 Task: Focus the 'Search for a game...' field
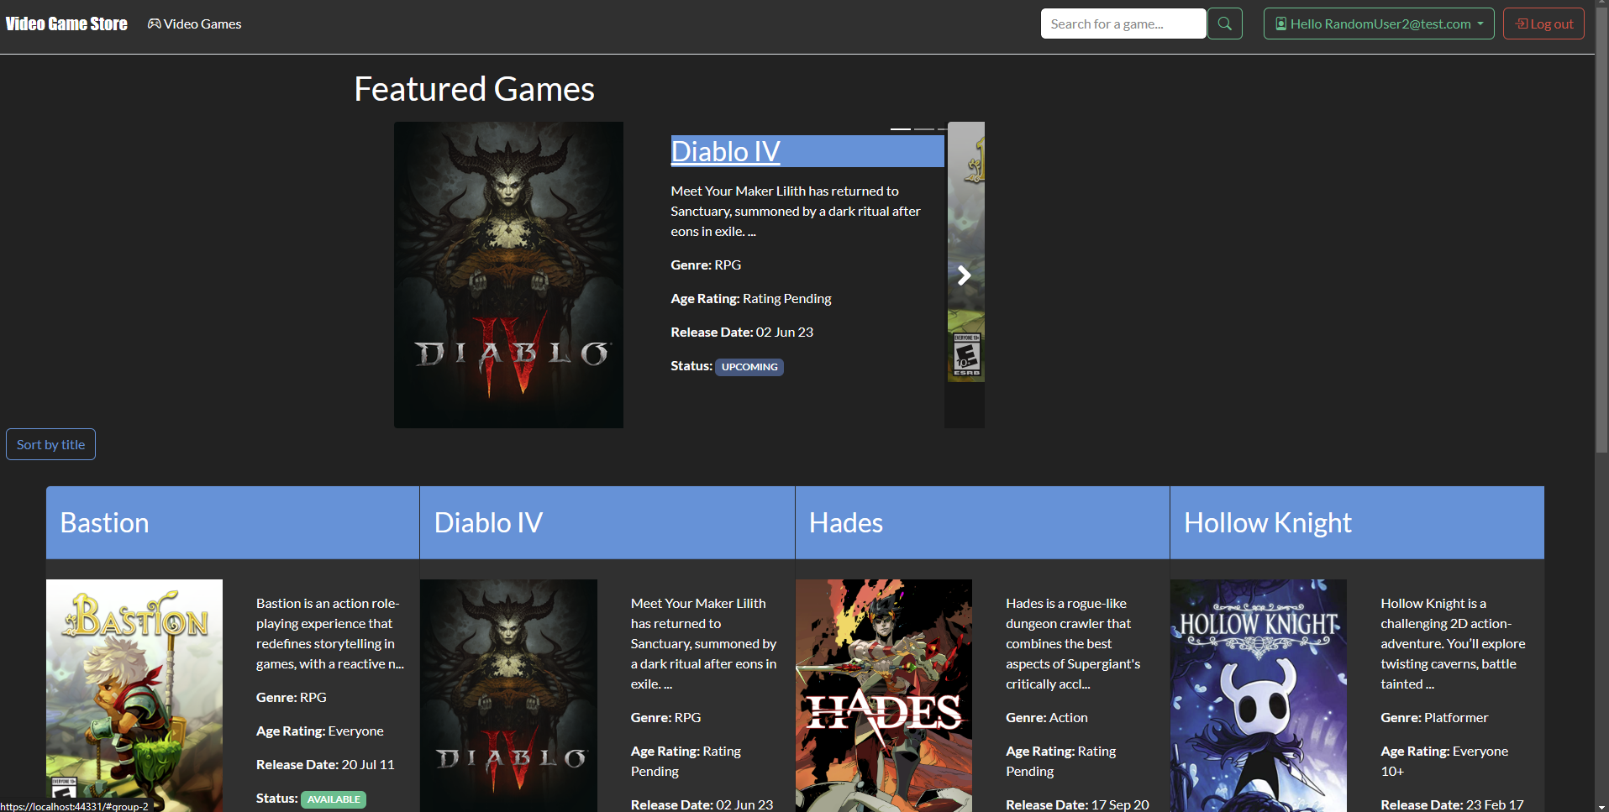click(1123, 24)
